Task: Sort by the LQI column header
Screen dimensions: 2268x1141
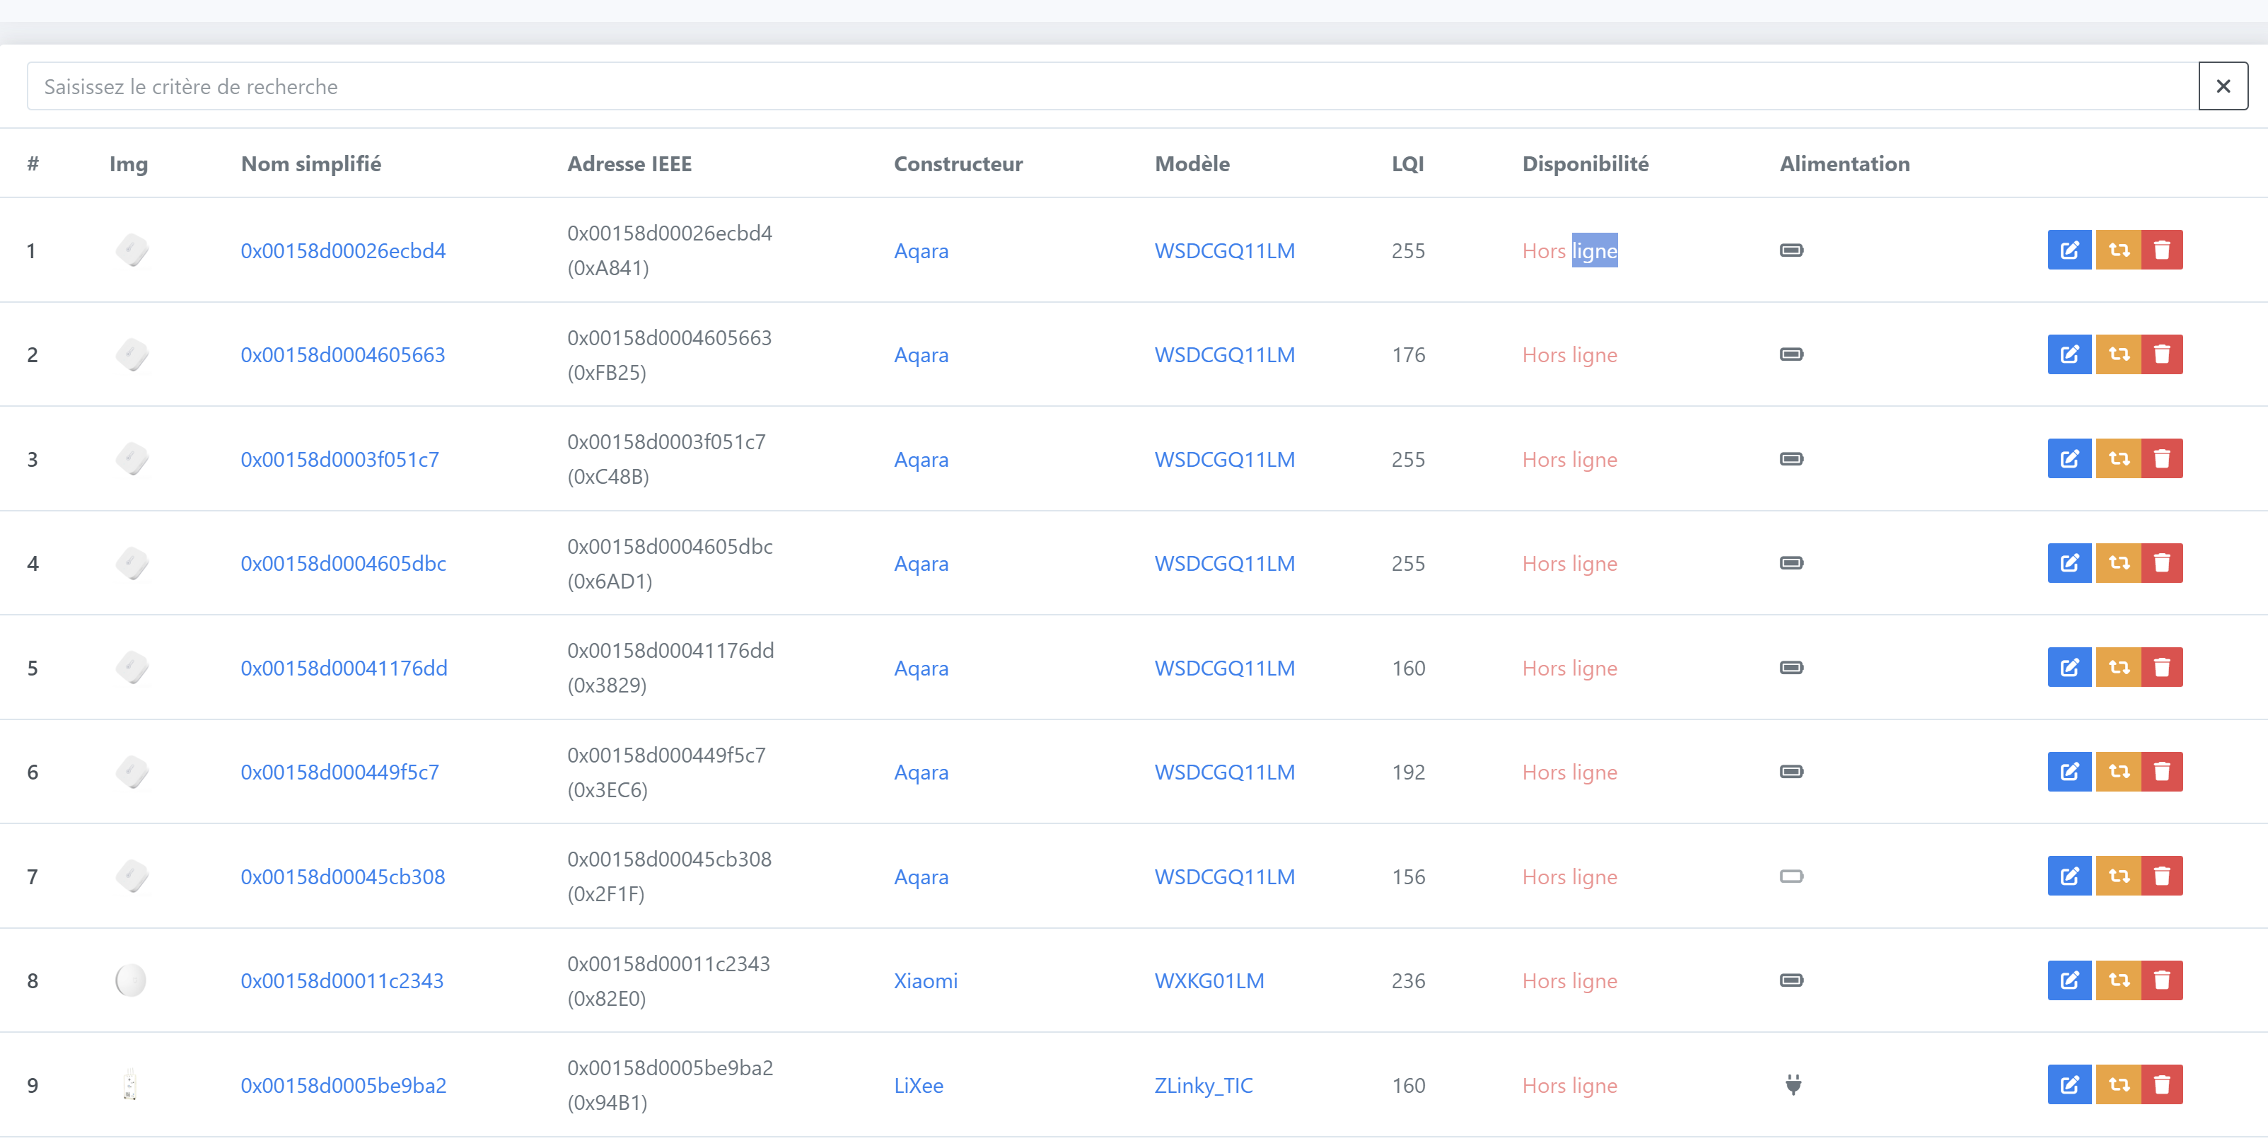Action: coord(1407,163)
